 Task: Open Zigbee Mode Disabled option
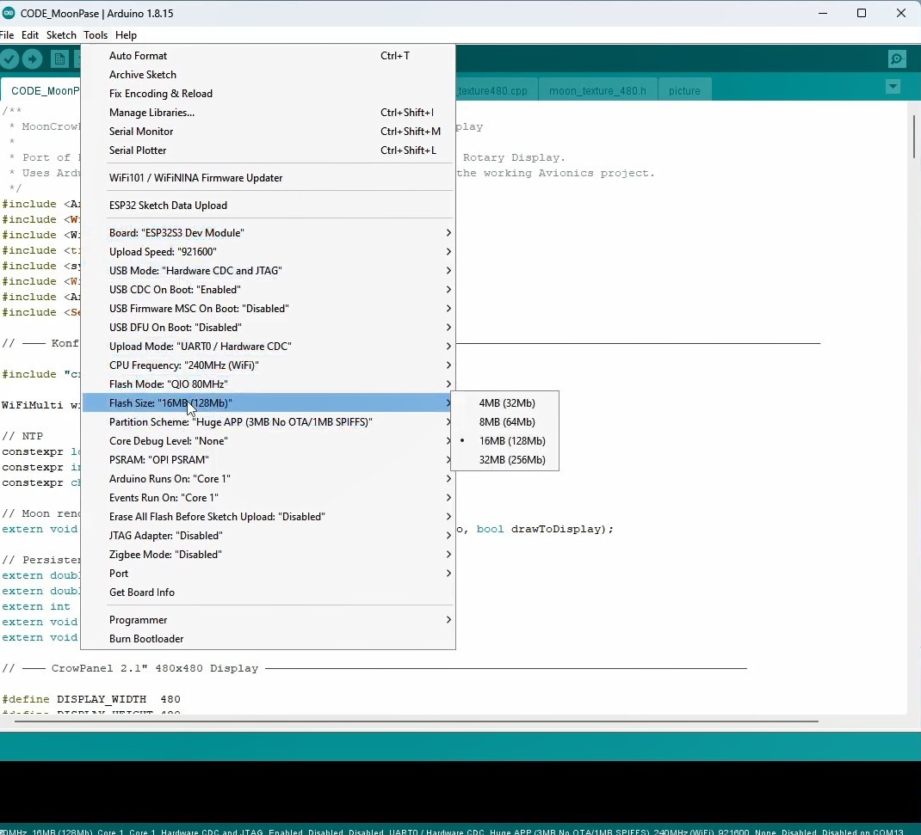coord(269,555)
